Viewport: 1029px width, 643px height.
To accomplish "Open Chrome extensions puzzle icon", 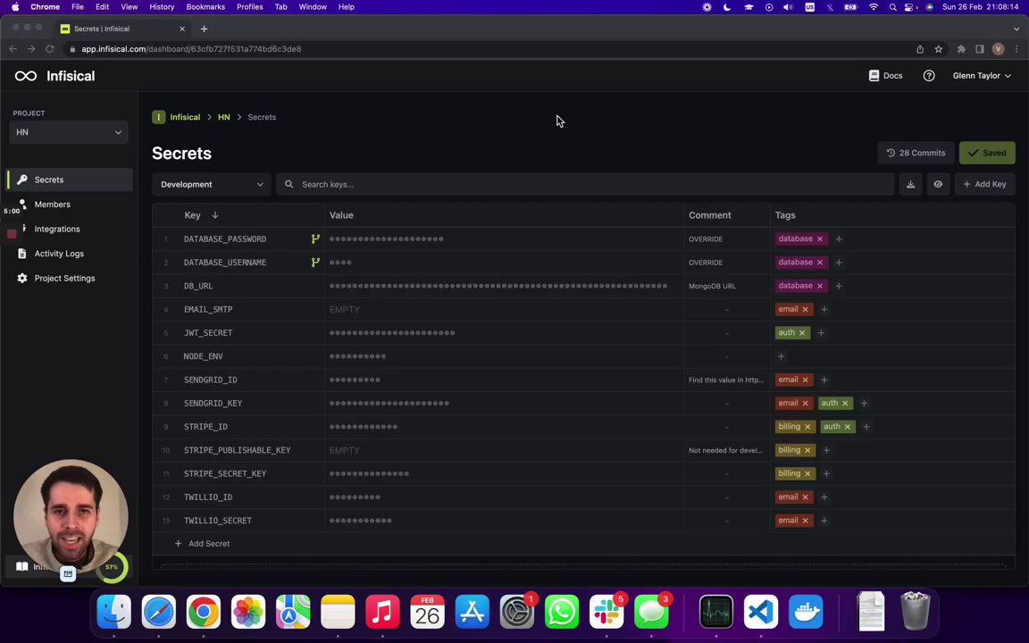I will point(961,49).
